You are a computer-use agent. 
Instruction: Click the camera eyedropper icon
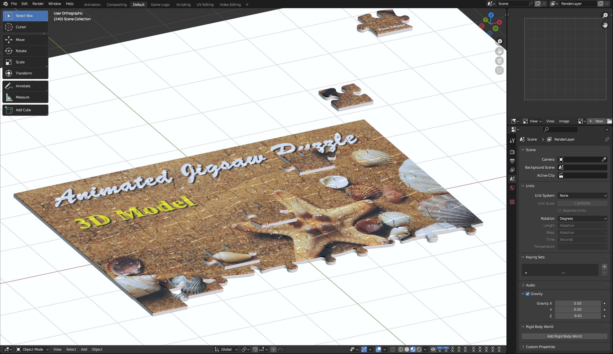tap(604, 159)
